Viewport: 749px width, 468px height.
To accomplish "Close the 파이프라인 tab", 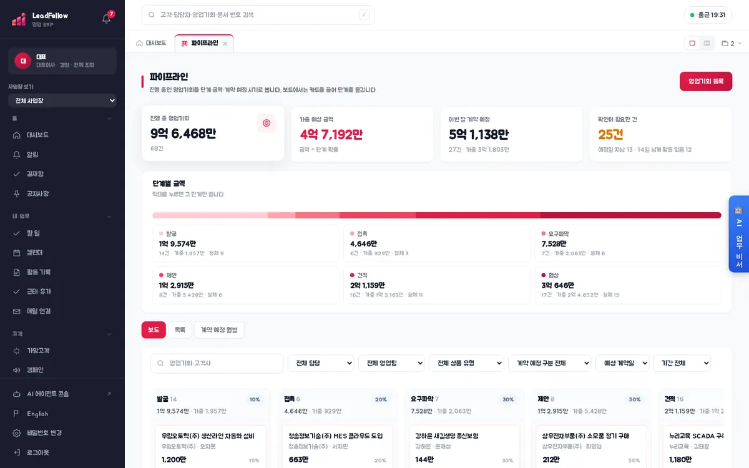I will point(225,44).
